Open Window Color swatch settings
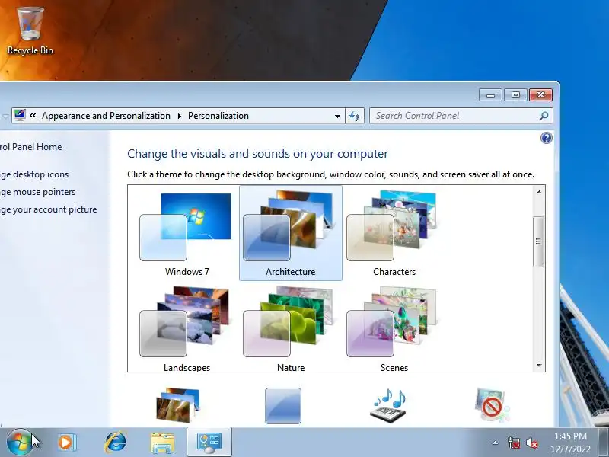The image size is (609, 457). 282,406
